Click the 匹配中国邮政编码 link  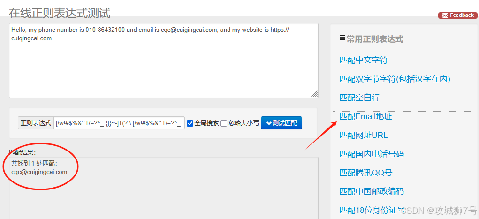pos(372,191)
